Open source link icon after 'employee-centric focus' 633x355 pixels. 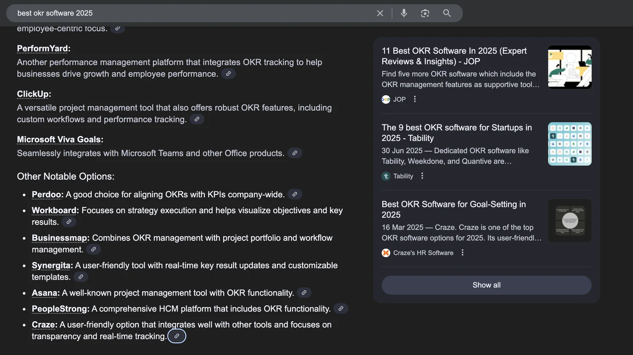tap(118, 28)
